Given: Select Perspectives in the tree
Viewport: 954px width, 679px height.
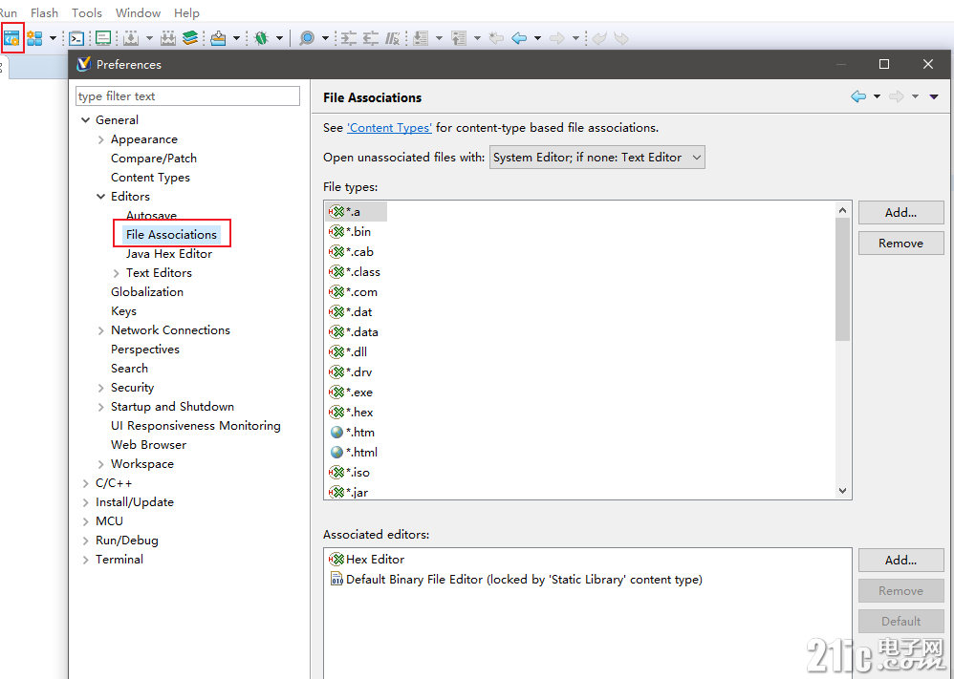Looking at the screenshot, I should pyautogui.click(x=144, y=350).
